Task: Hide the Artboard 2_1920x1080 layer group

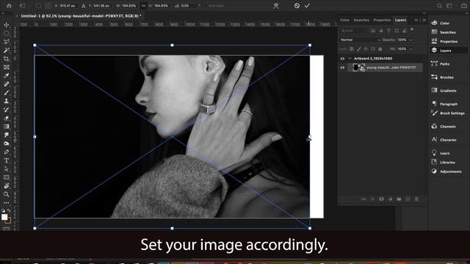Action: pyautogui.click(x=342, y=59)
